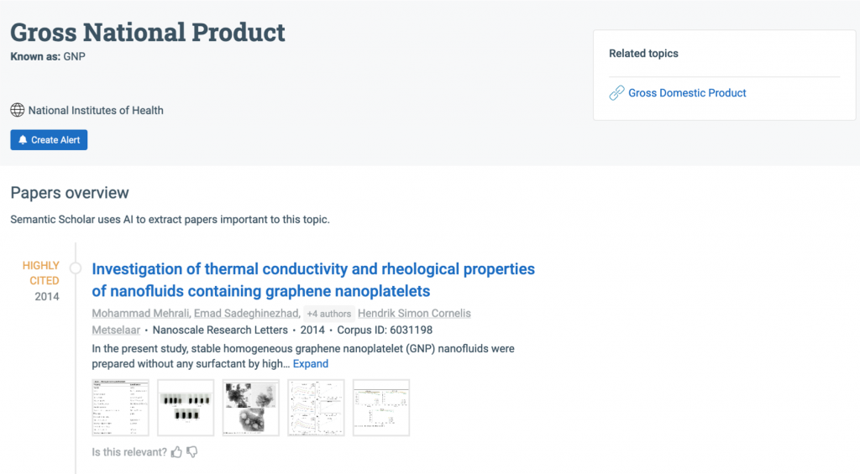The image size is (860, 474).
Task: Open the fourth figure thumbnail
Action: pos(316,408)
